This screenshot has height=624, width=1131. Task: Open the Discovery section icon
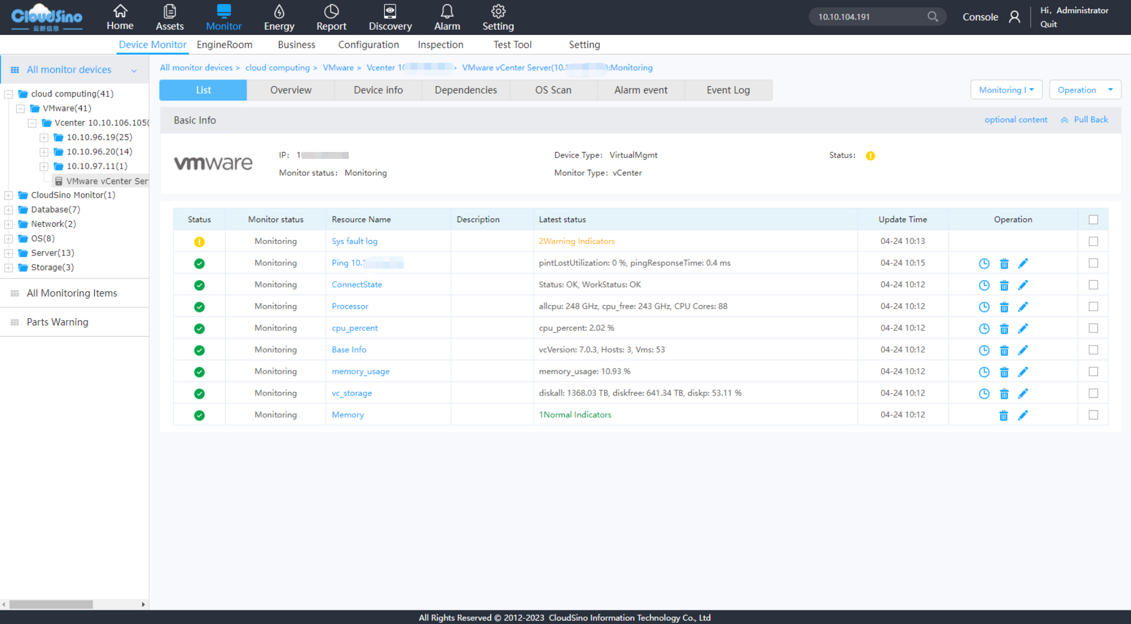390,11
